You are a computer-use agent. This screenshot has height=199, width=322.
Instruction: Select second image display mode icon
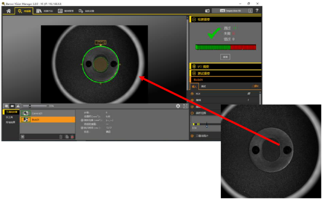(x=12, y=106)
